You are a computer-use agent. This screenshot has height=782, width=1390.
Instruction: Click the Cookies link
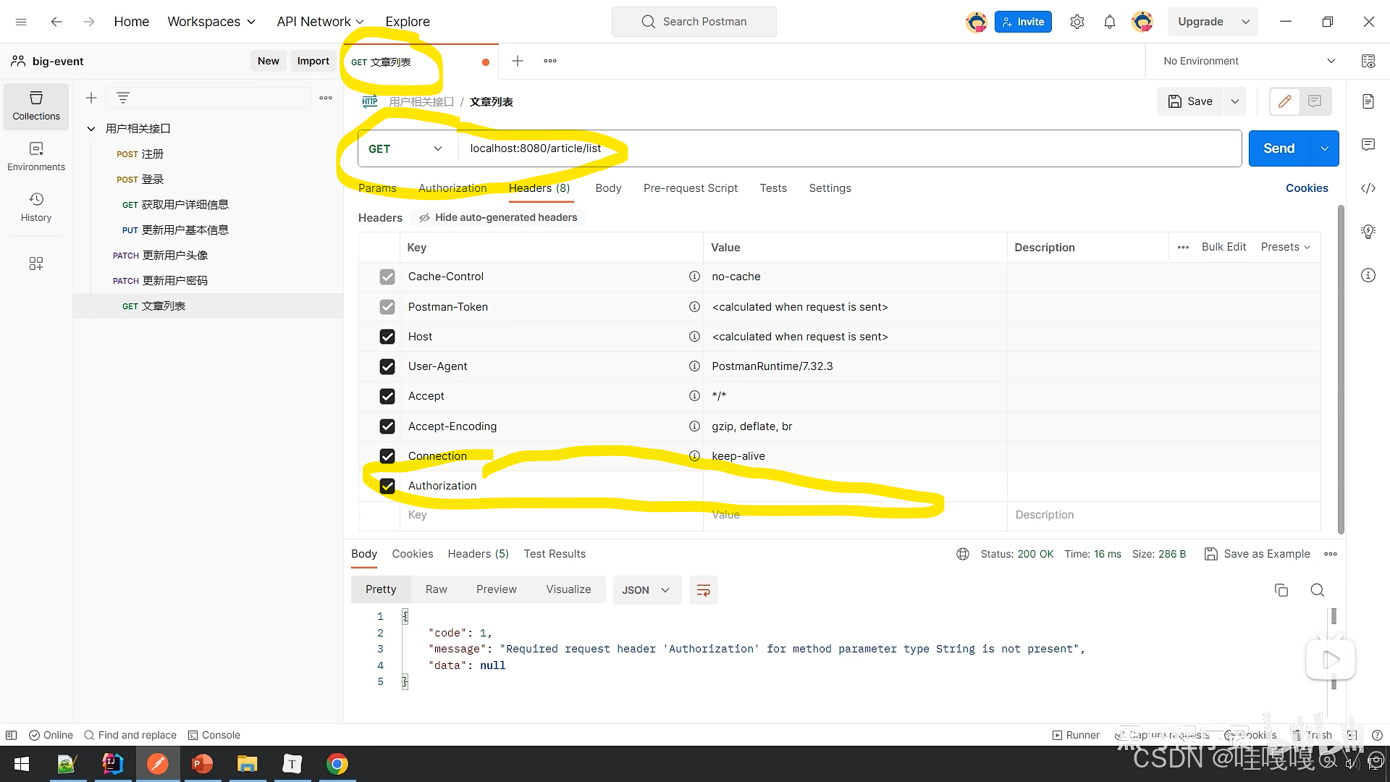[1306, 188]
